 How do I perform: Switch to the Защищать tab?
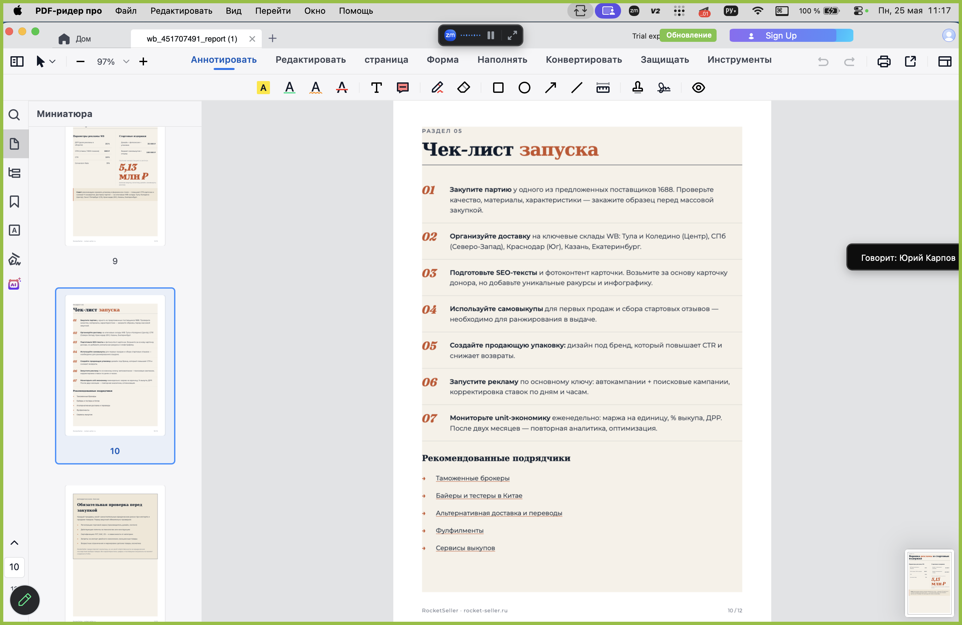pos(665,60)
